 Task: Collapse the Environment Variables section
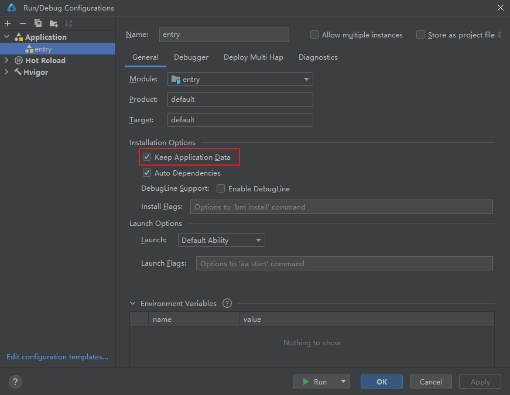coord(133,303)
